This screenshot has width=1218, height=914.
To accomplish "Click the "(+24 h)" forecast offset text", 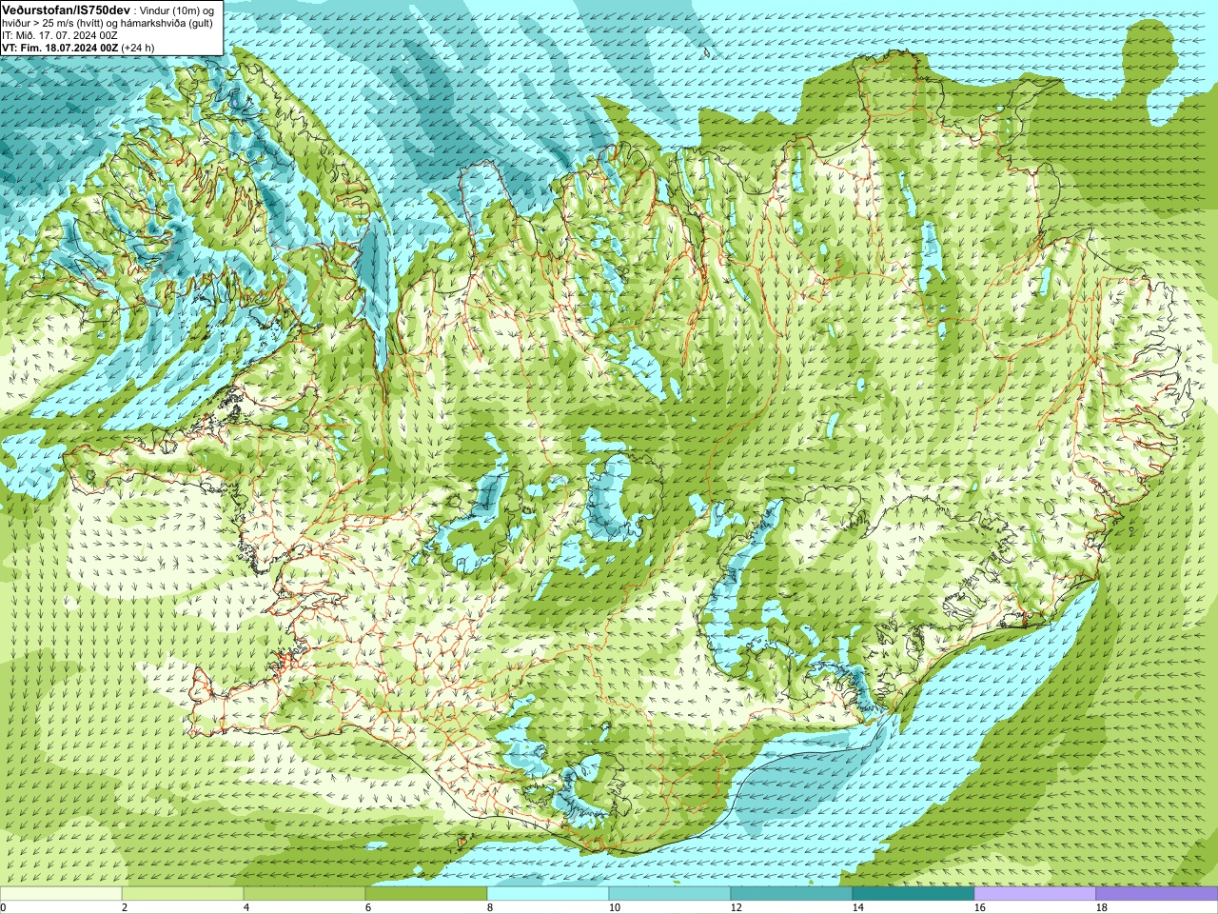I will pos(137,48).
